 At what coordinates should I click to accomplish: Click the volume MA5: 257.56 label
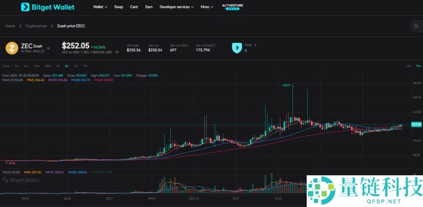coord(32,172)
